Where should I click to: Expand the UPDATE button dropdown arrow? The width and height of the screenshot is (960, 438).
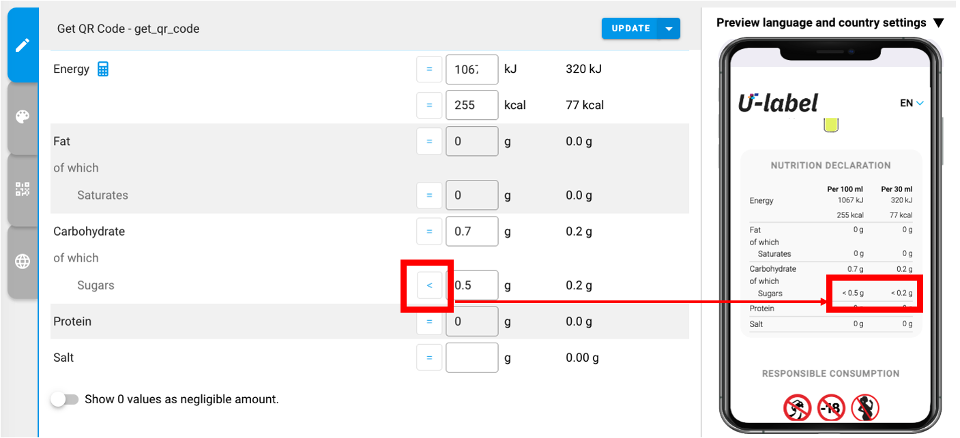[669, 29]
